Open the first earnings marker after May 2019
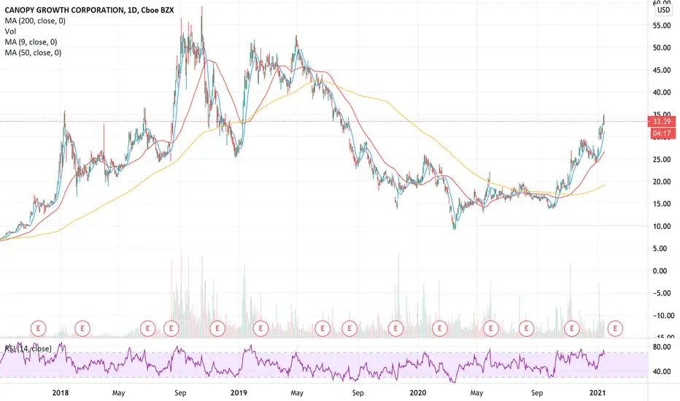Screen dimensions: 680x401 pyautogui.click(x=322, y=329)
